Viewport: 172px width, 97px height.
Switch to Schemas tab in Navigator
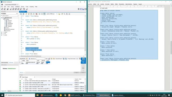tap(11, 63)
